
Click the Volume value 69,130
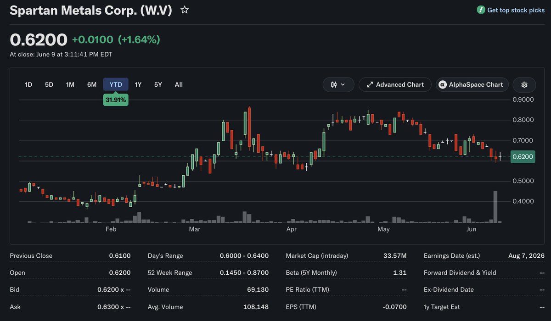coord(258,289)
